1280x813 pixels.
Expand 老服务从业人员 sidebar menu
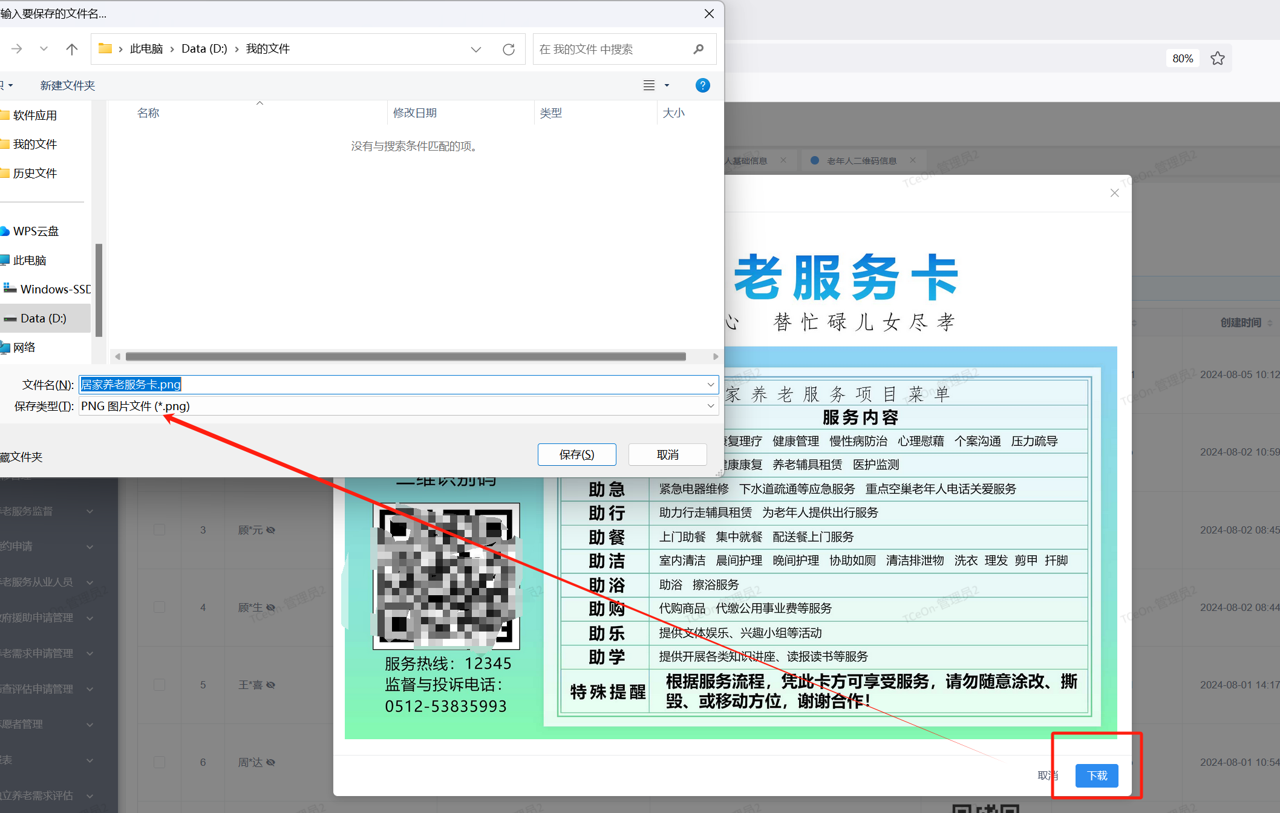[48, 583]
